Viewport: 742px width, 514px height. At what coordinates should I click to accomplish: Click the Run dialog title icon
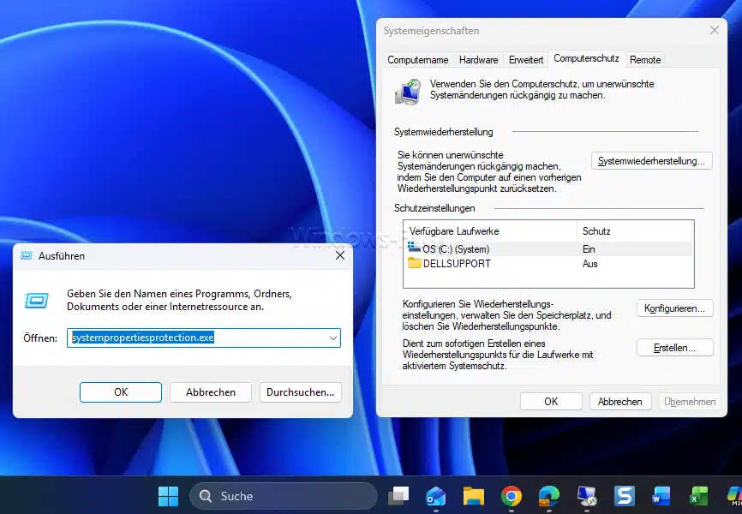pos(27,255)
